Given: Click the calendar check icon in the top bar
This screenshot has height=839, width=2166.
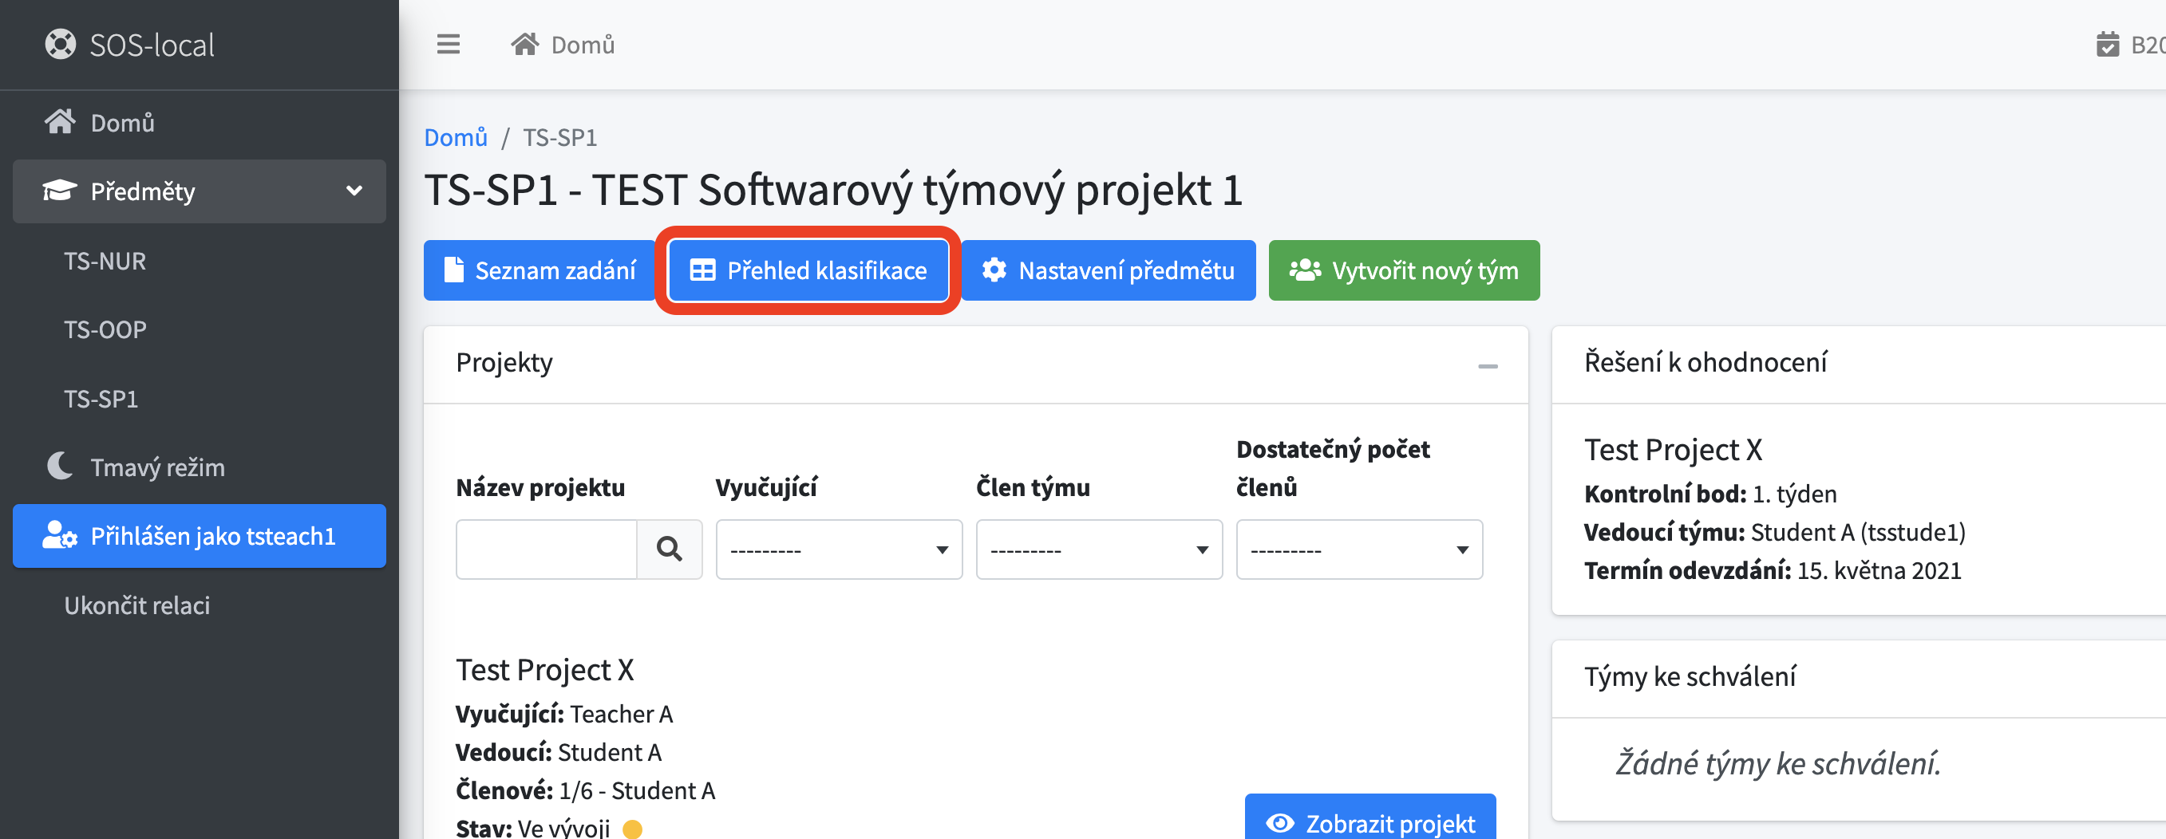Looking at the screenshot, I should [x=2108, y=44].
